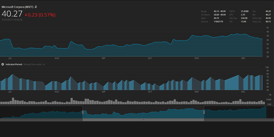The image size is (274, 137).
Task: Click the NOV label on the price chart axis
Action: click(197, 58)
